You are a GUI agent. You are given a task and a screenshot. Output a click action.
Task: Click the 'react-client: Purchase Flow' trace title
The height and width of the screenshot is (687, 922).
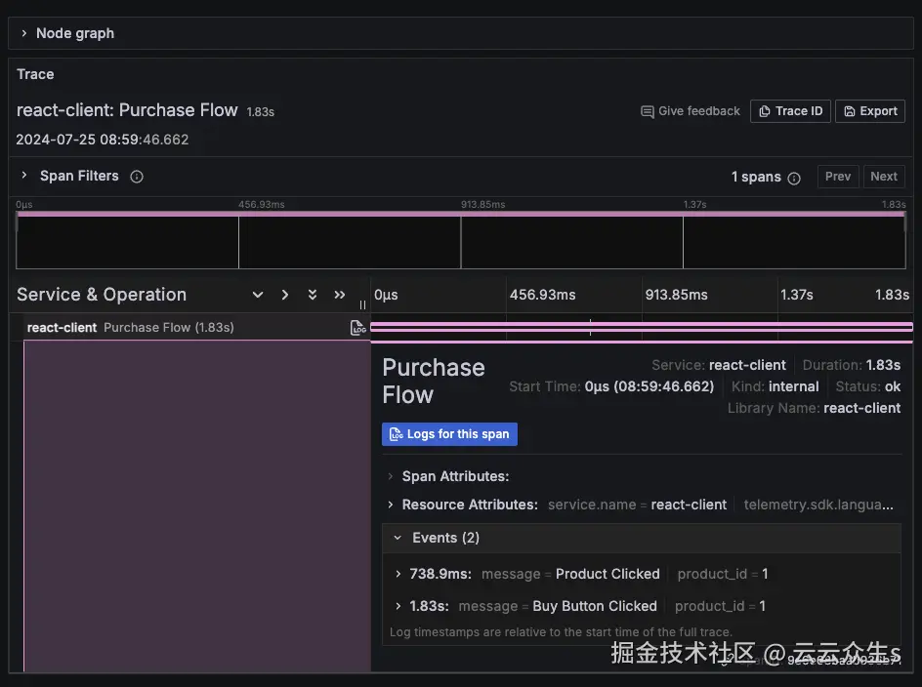(x=127, y=110)
